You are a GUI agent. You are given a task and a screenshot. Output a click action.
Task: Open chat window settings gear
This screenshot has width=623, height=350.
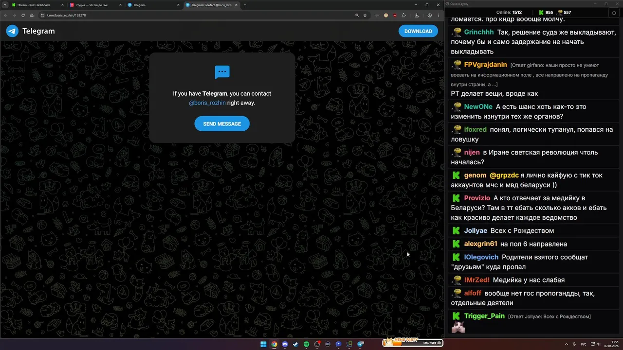pos(614,13)
